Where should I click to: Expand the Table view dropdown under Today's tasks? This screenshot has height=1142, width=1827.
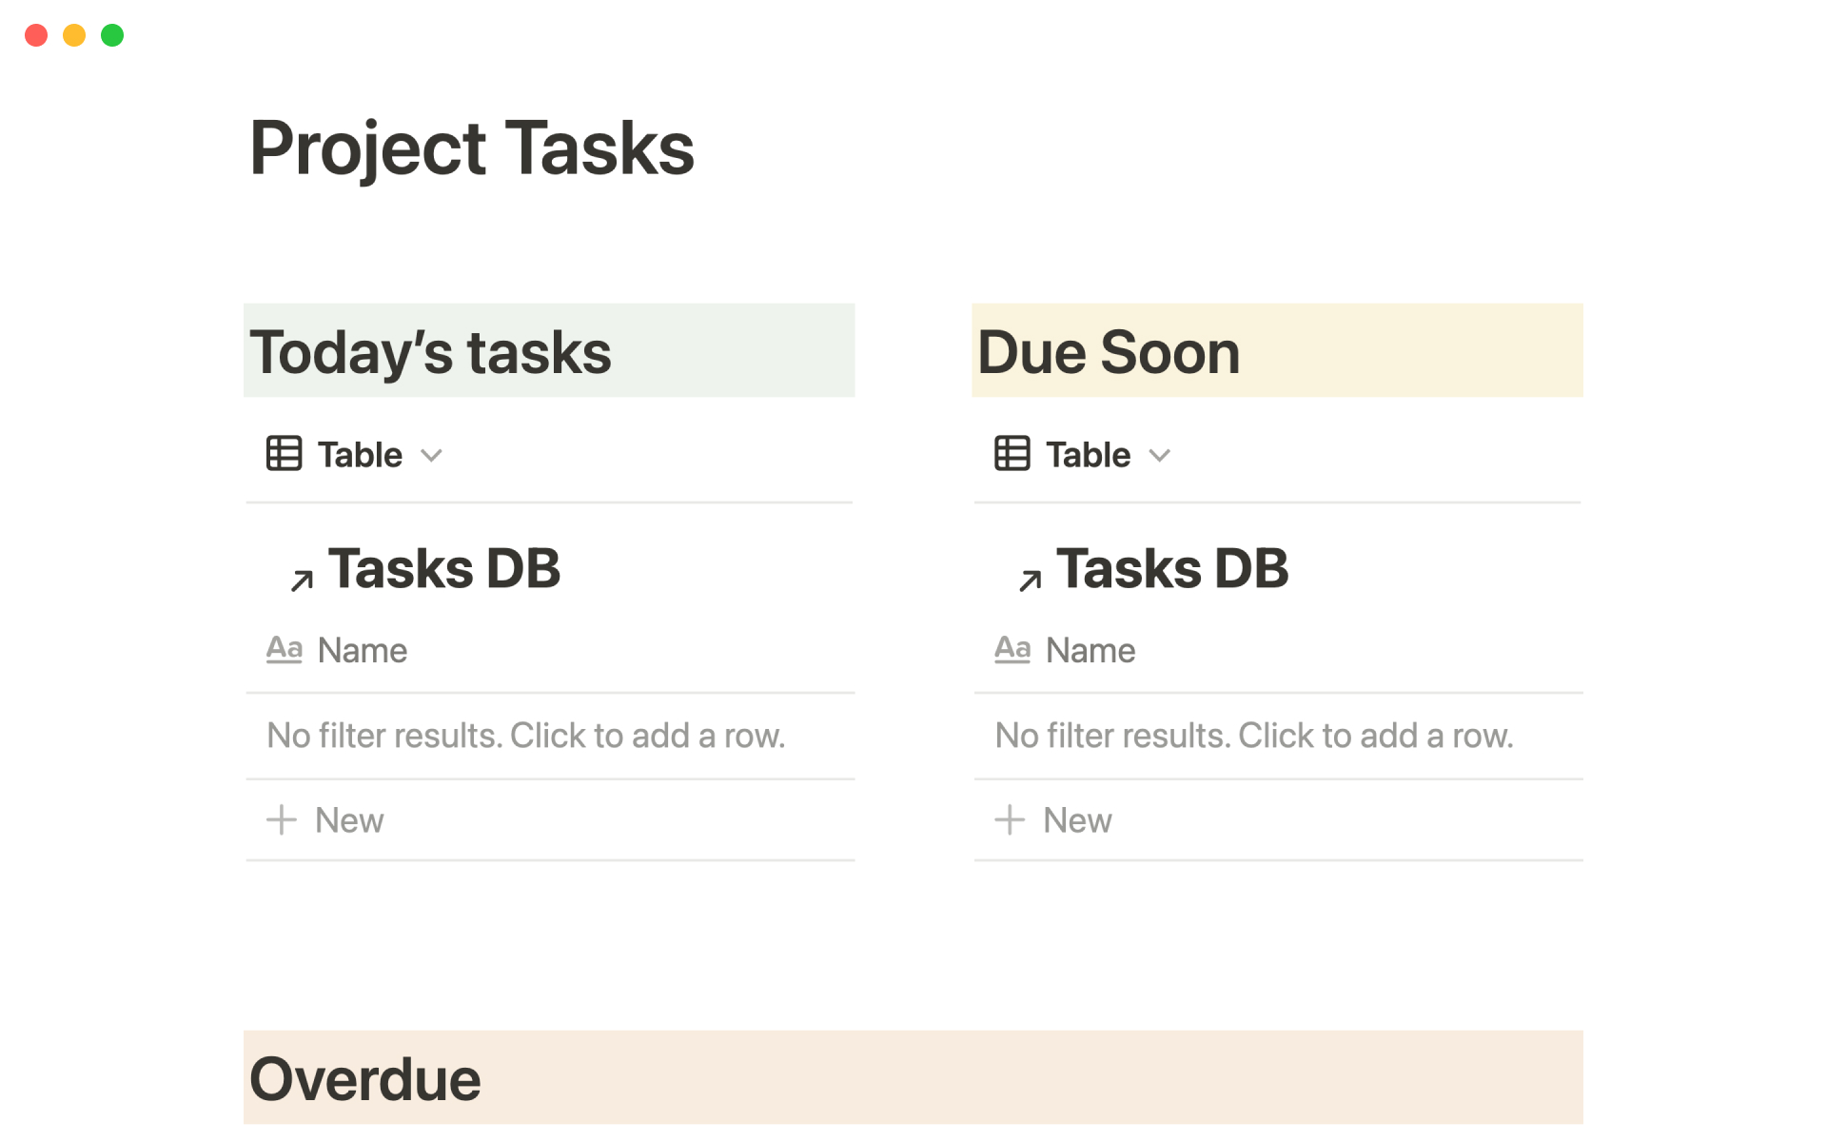click(x=432, y=456)
